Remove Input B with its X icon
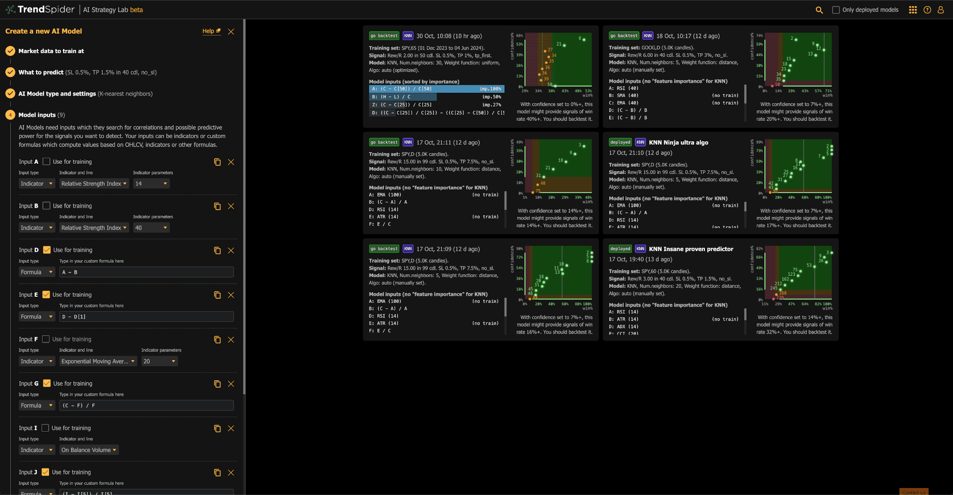Image resolution: width=953 pixels, height=495 pixels. click(x=231, y=206)
